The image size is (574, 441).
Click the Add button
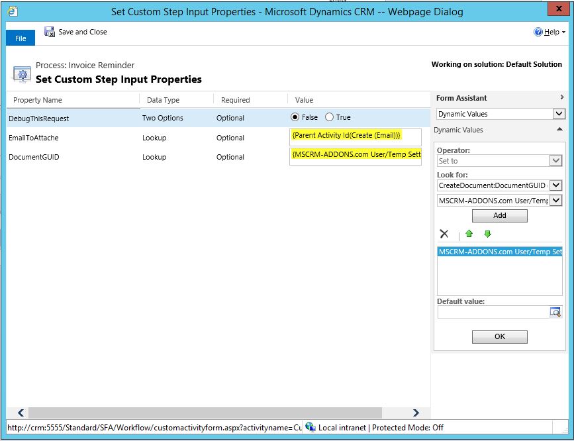(x=499, y=215)
